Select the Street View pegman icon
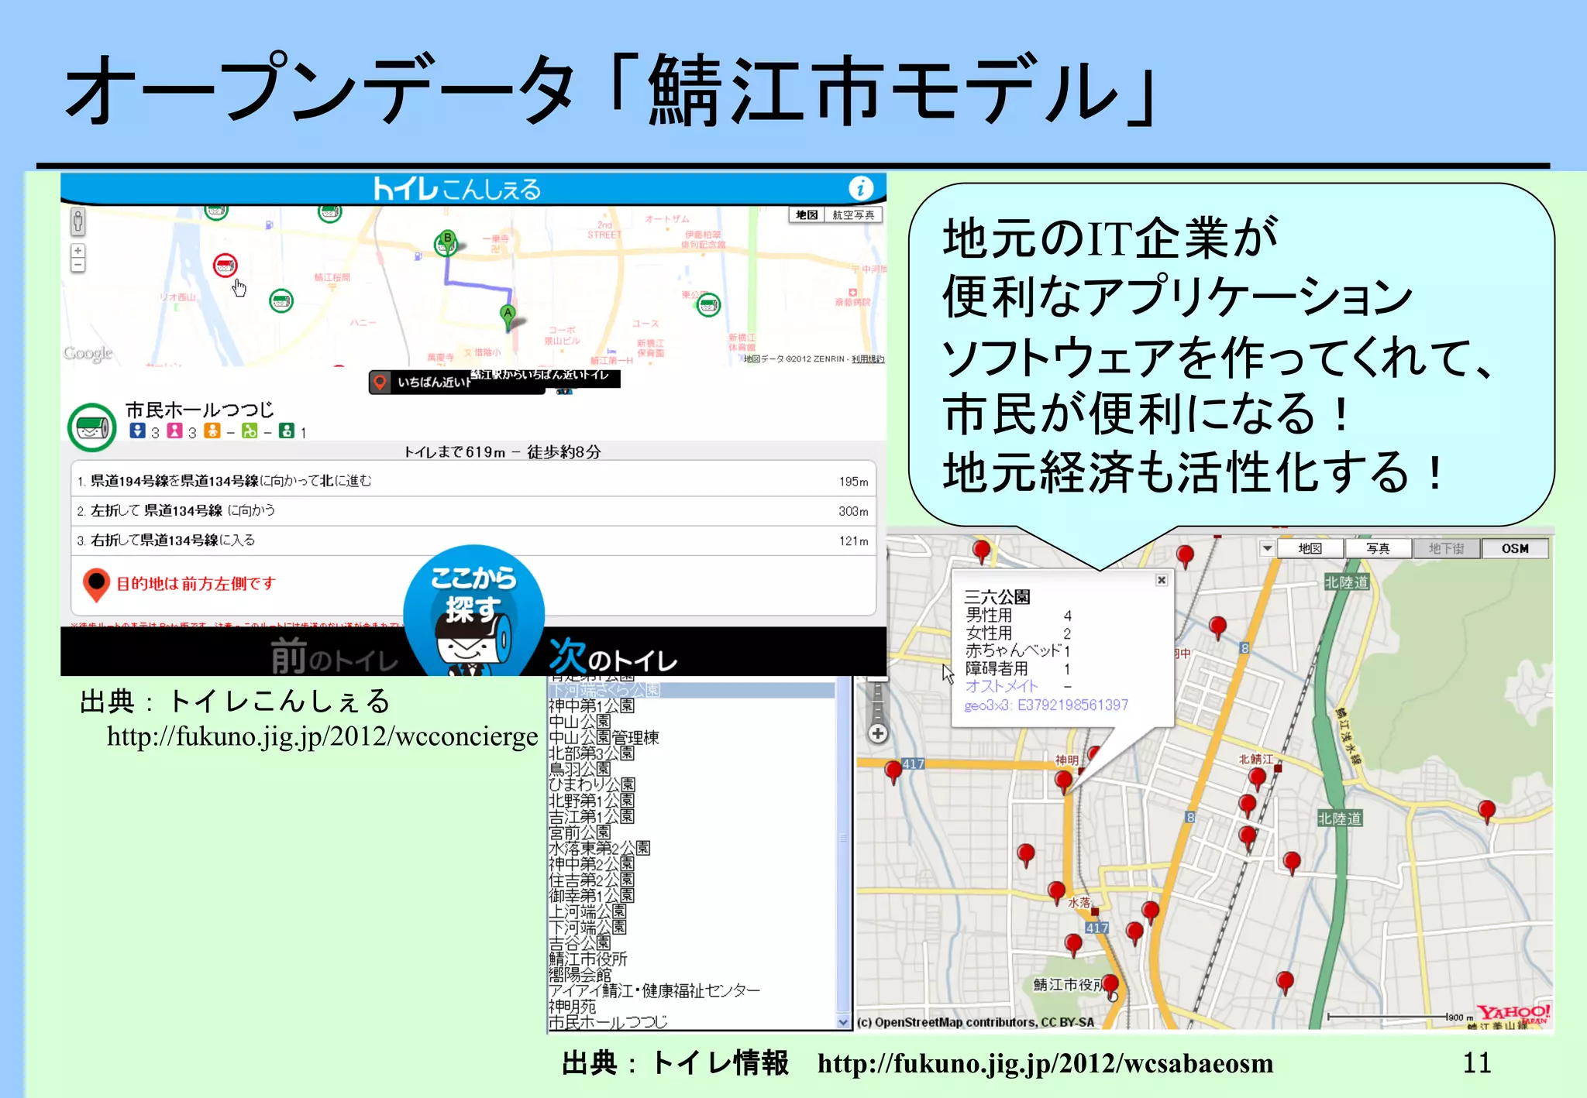Image resolution: width=1587 pixels, height=1098 pixels. point(77,222)
